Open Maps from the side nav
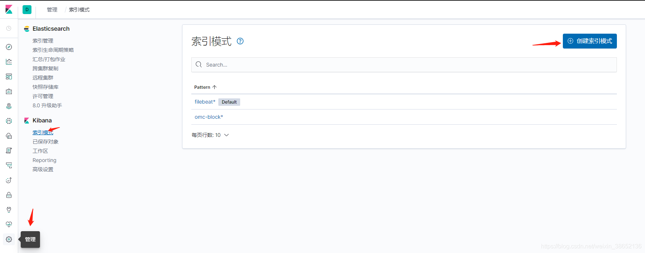The width and height of the screenshot is (645, 253). tap(9, 106)
